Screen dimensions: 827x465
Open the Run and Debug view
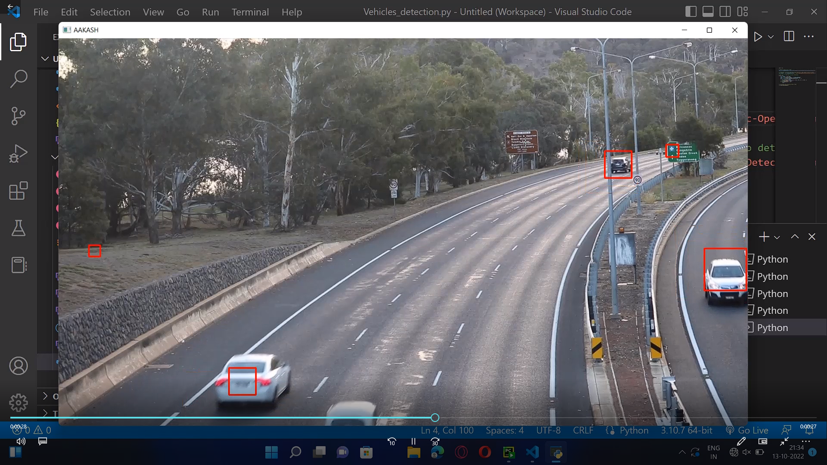tap(18, 153)
